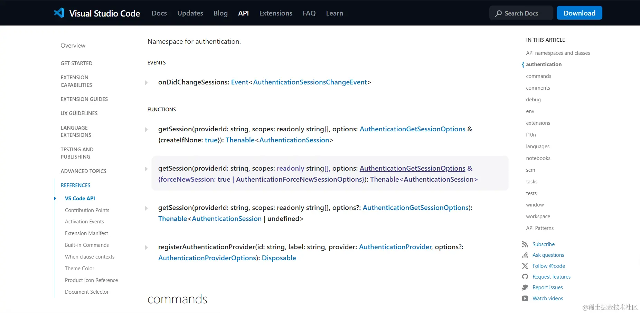Click the X Follow @code icon
The image size is (640, 313).
525,266
